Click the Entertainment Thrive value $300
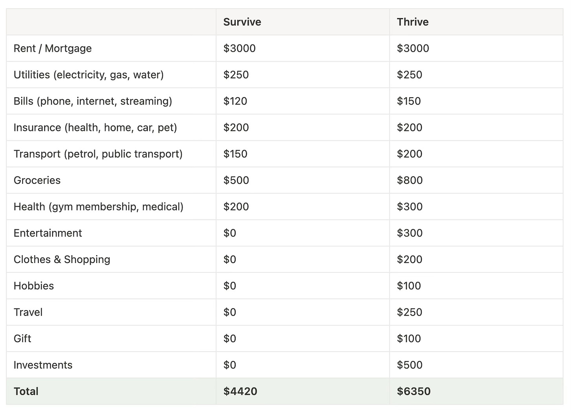This screenshot has height=410, width=571. click(x=410, y=233)
